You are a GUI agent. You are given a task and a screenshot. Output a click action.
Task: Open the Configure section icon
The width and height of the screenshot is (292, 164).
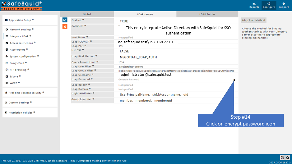pos(269,4)
